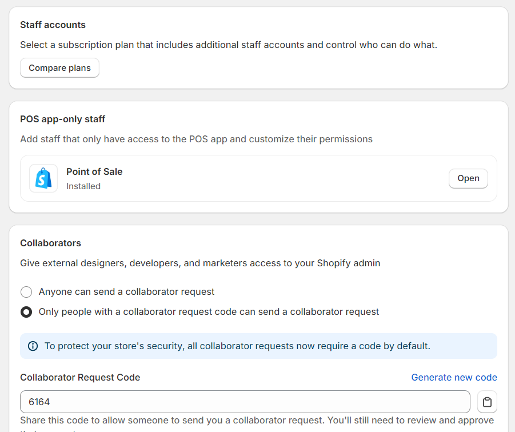This screenshot has width=515, height=432.
Task: Click the Collaborator Request Code field label
Action: click(x=80, y=377)
